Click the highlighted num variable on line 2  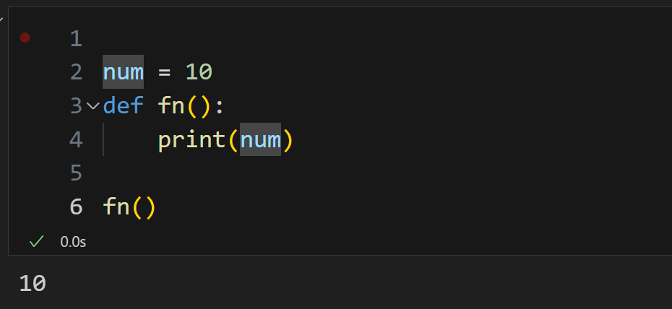(123, 72)
